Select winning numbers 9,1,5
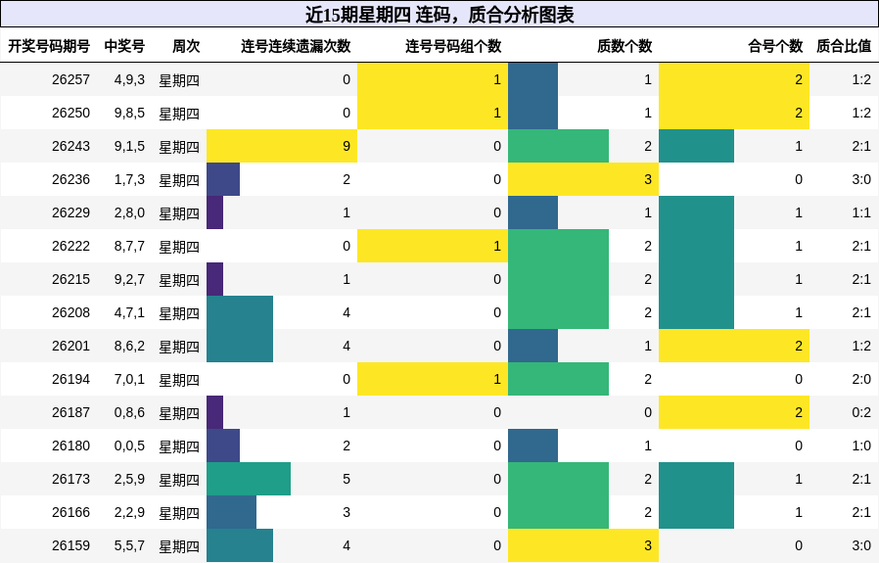The height and width of the screenshot is (563, 879). 129,146
